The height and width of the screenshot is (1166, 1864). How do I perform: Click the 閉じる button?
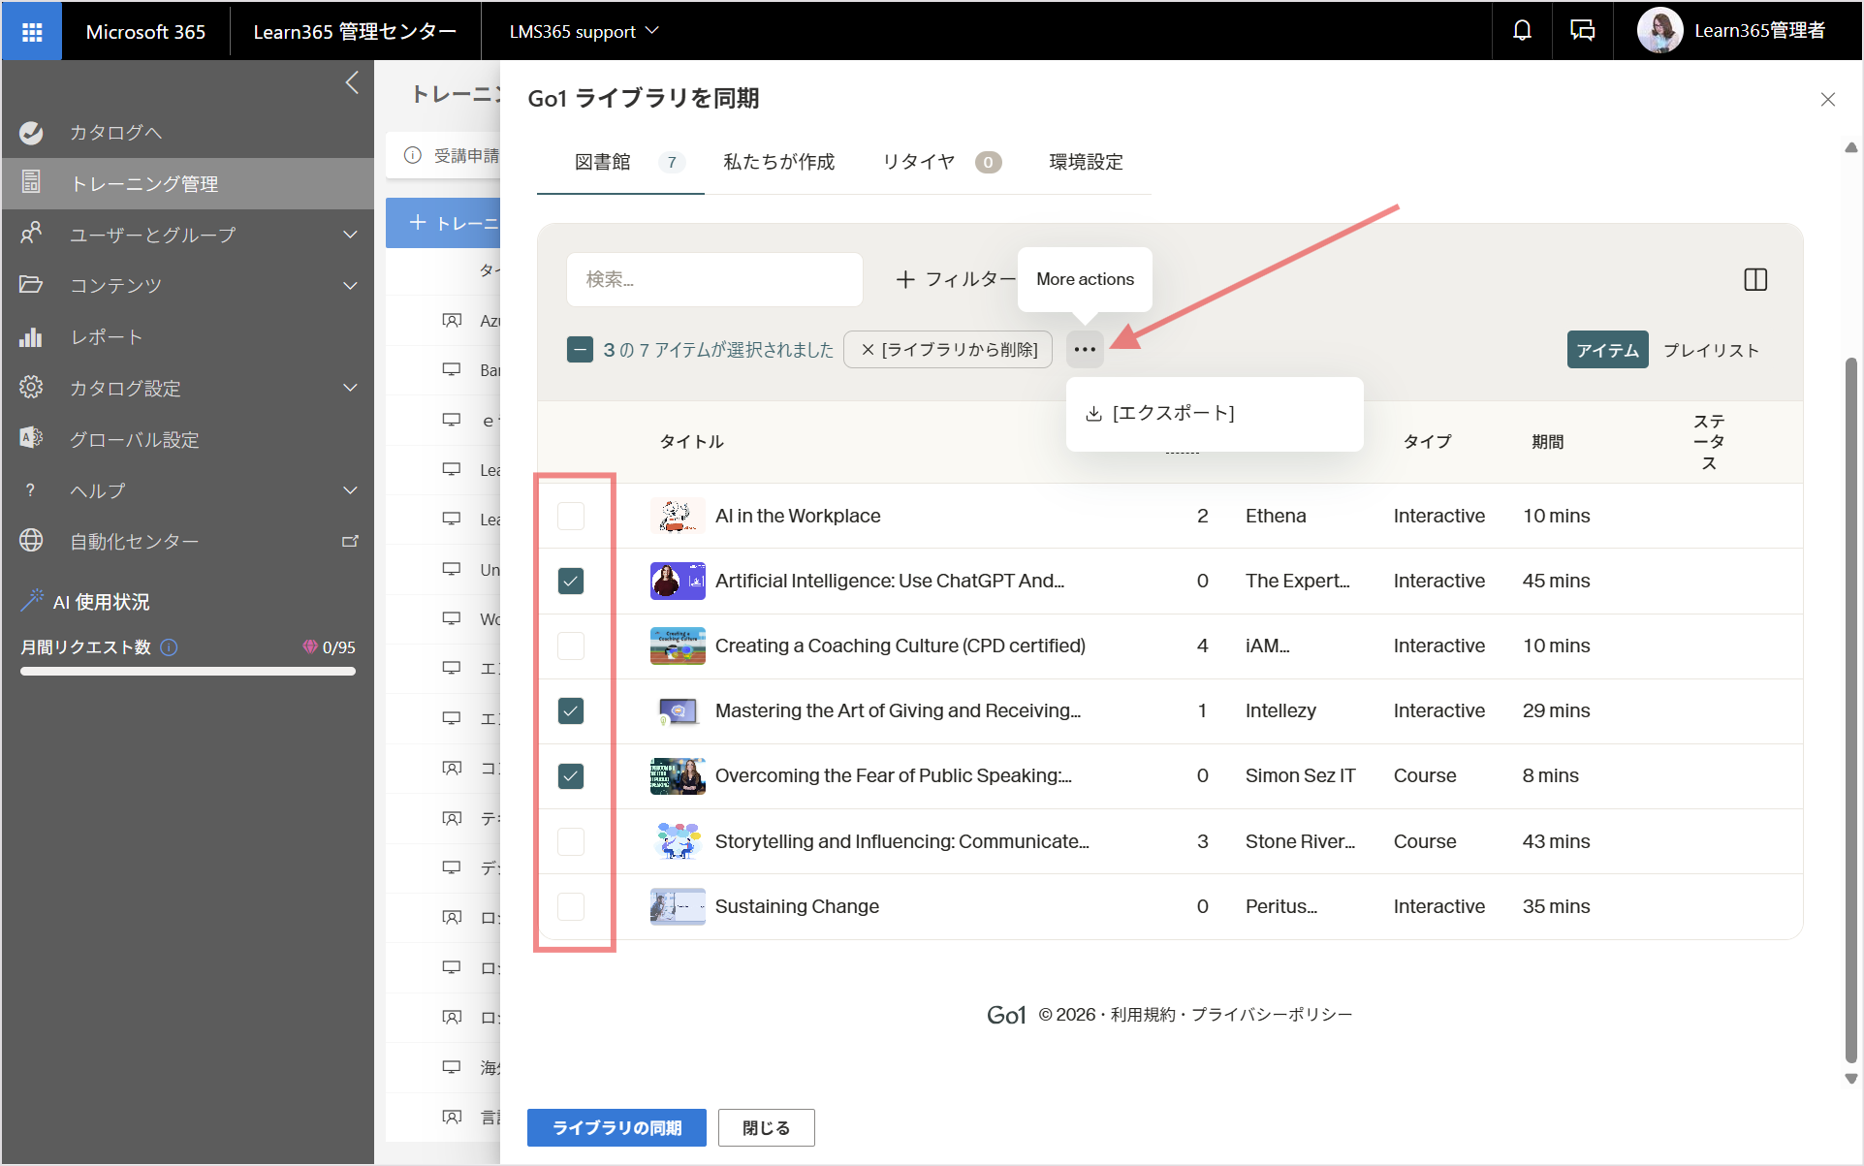(766, 1128)
